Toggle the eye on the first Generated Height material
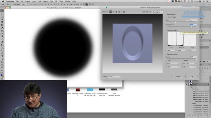Viewport: 211px width, 118px height. [194, 106]
